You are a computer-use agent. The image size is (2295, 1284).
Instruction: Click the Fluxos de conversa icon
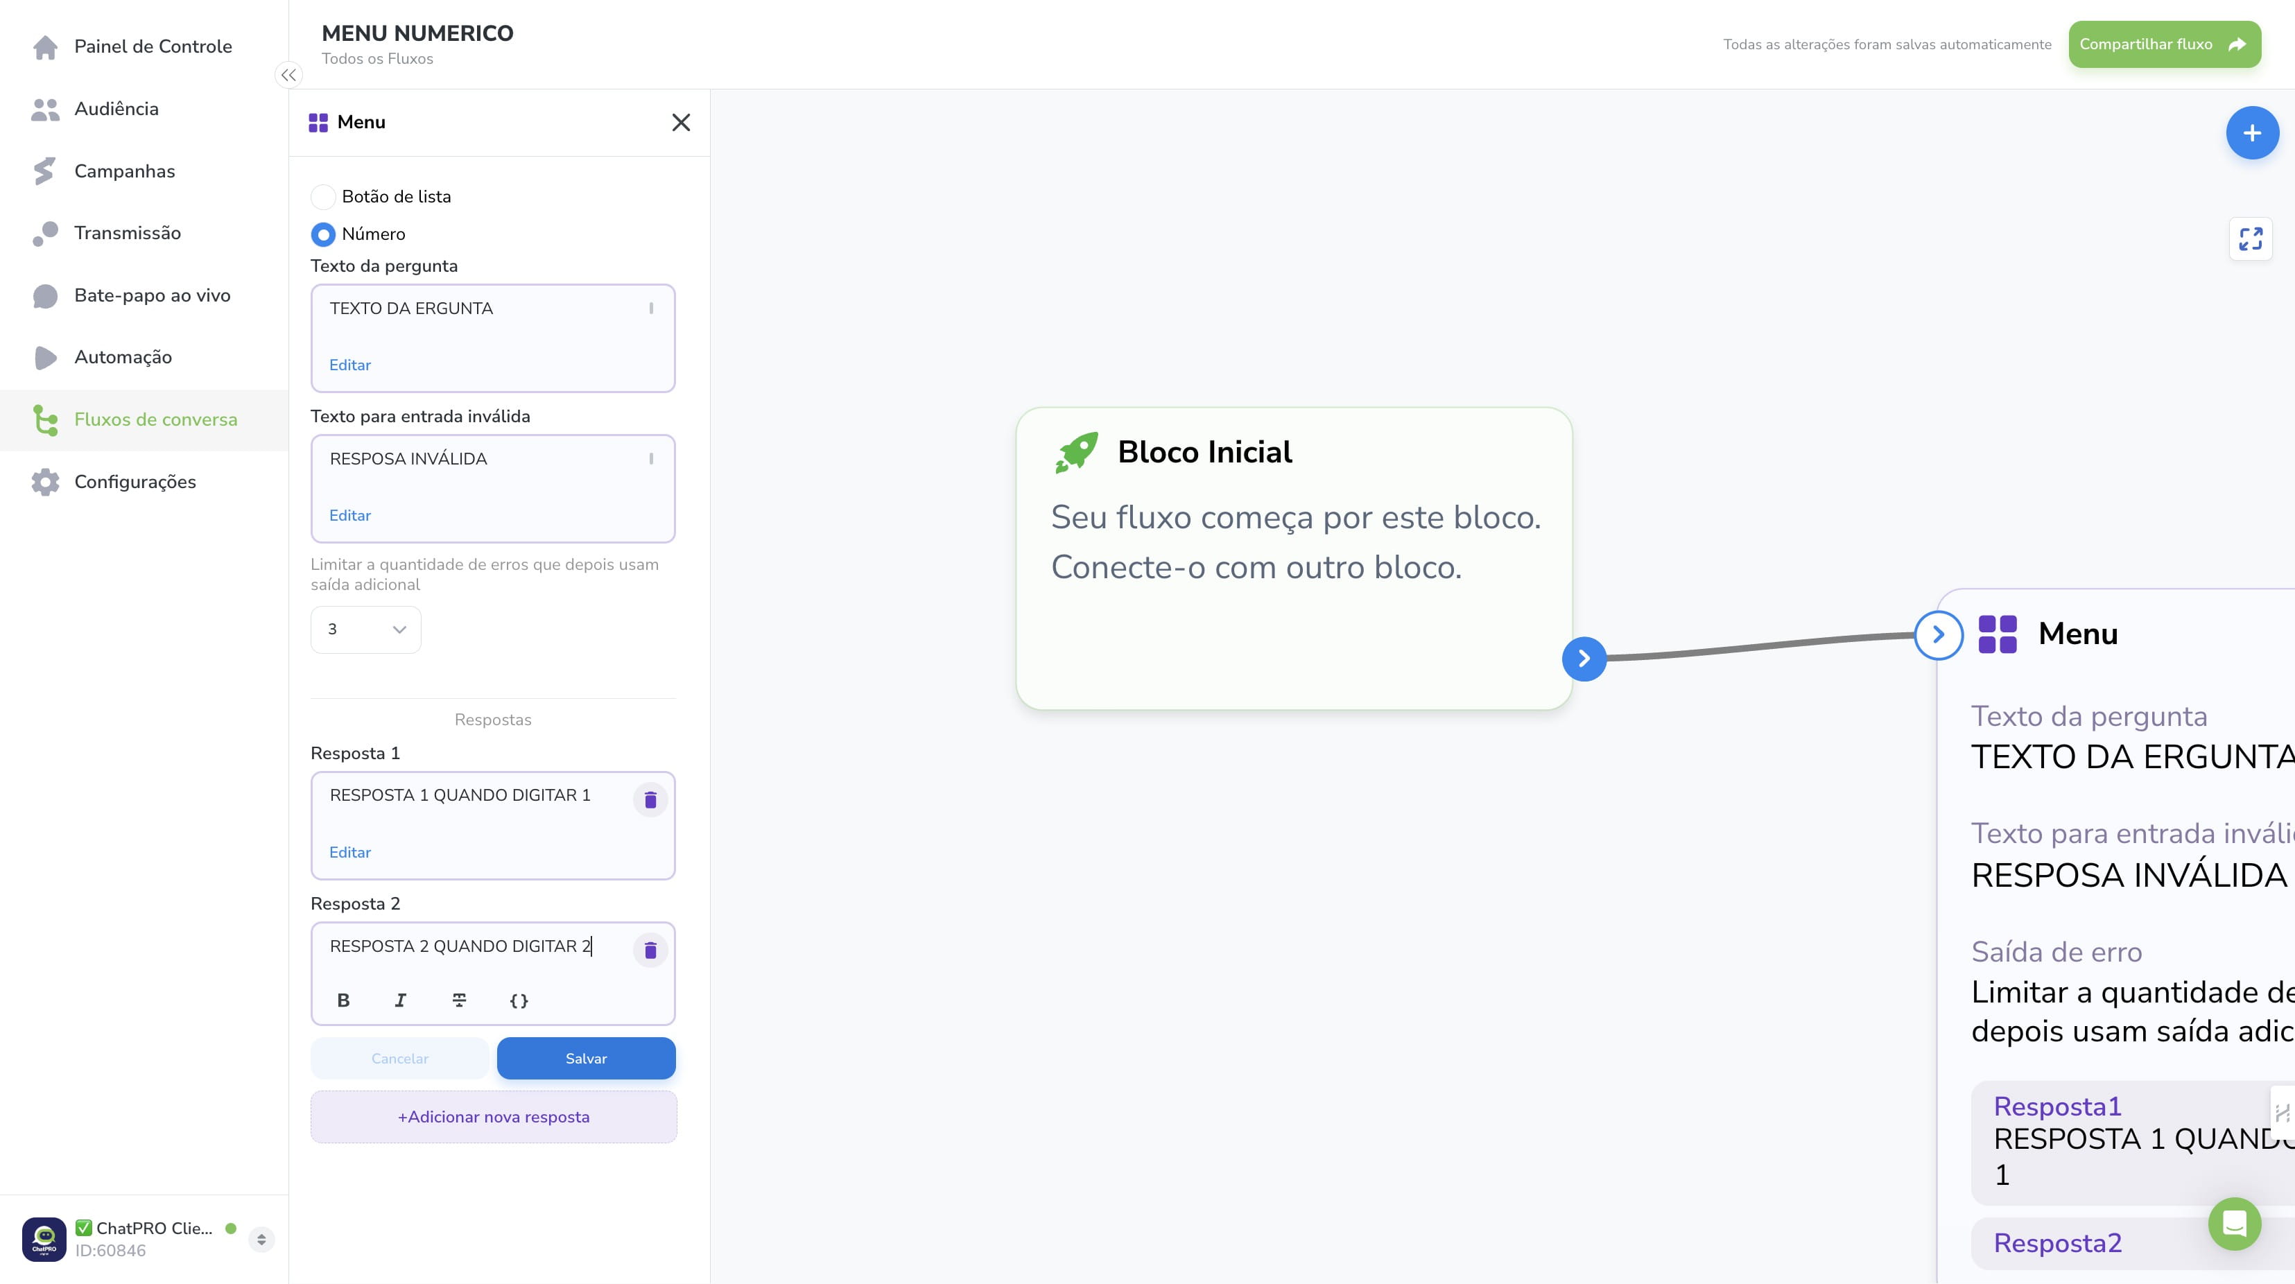tap(46, 419)
